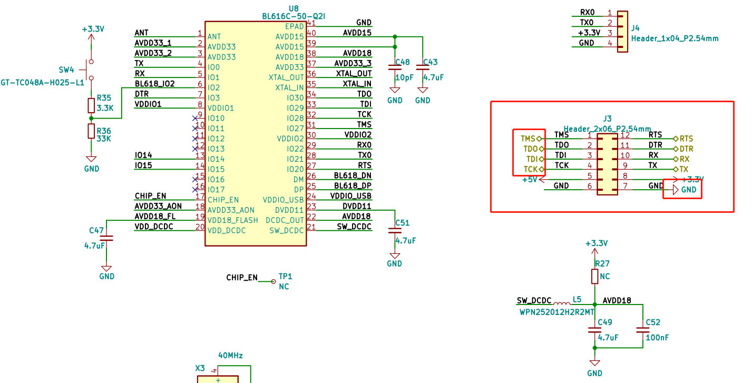Select the R36 33K resistor symbol
This screenshot has height=383, width=752.
coord(91,131)
